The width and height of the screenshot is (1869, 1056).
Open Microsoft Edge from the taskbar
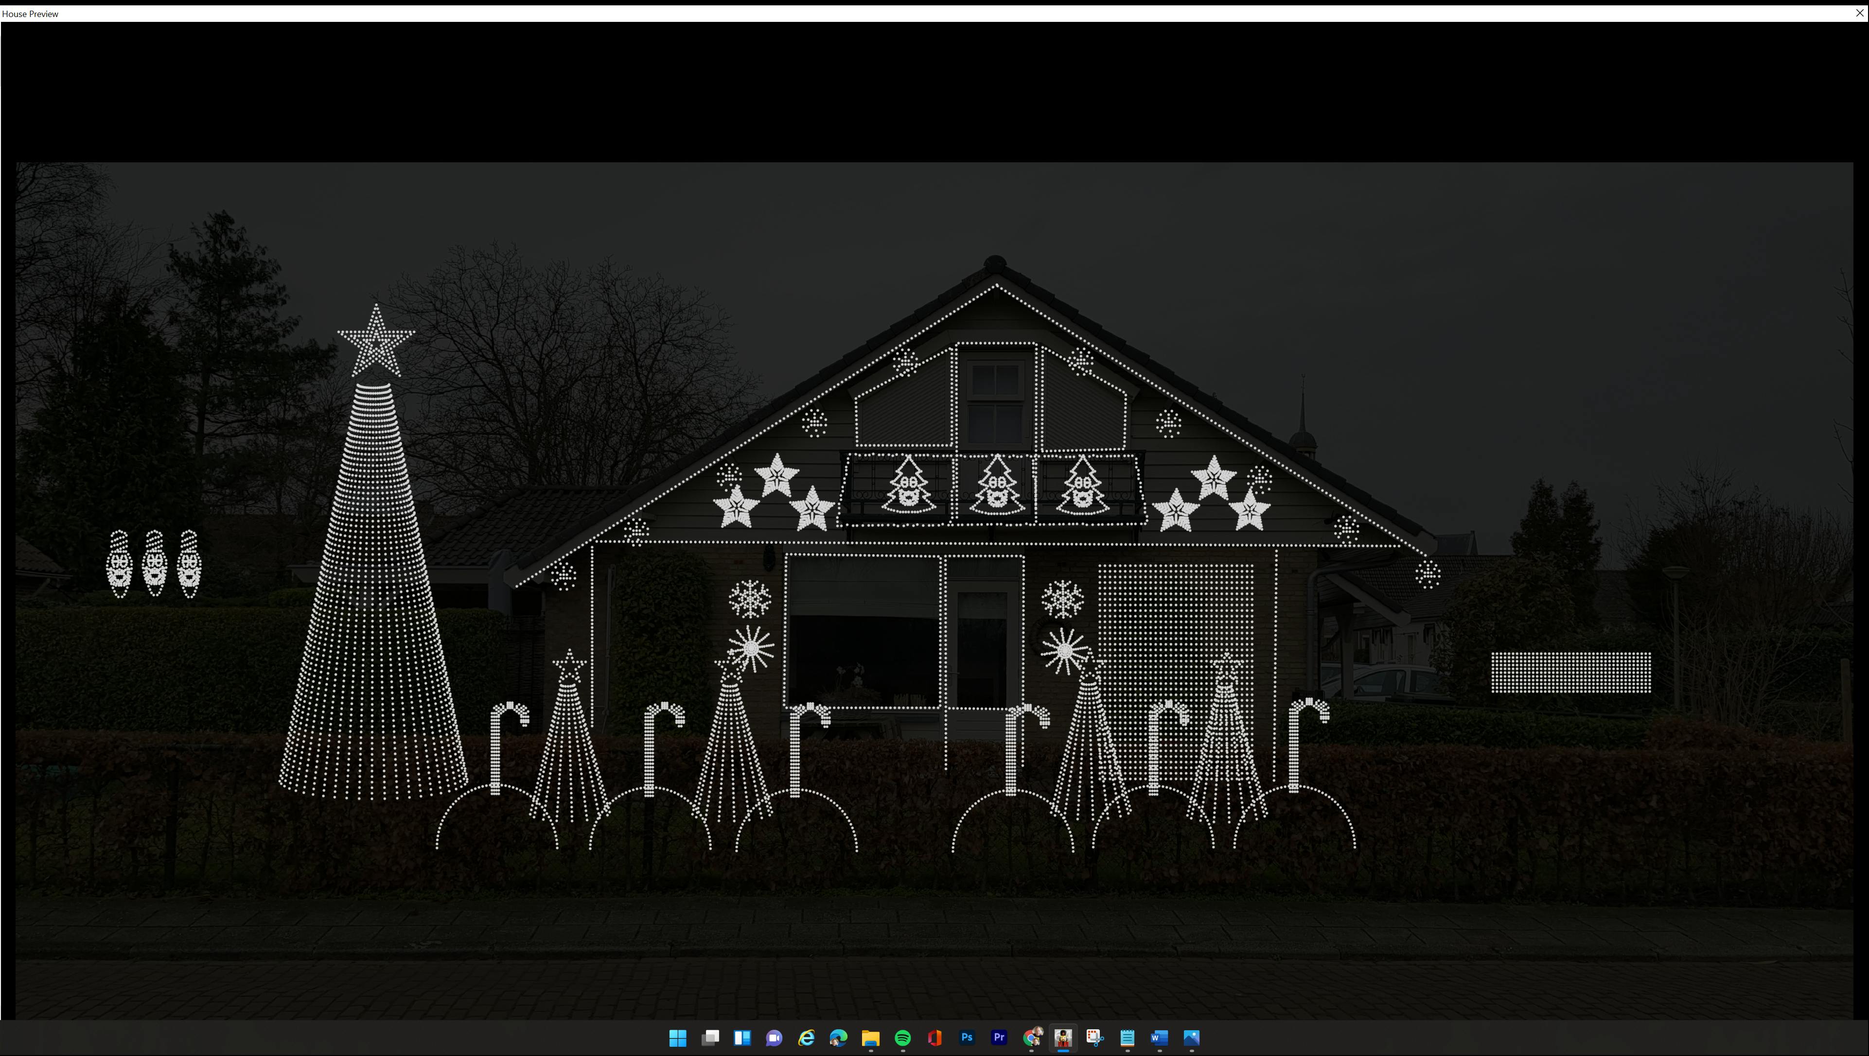(838, 1038)
